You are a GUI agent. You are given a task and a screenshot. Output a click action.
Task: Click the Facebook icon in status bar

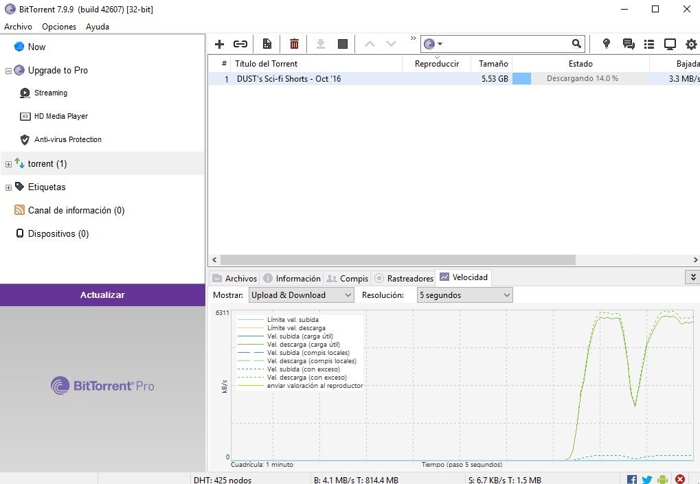[x=632, y=480]
